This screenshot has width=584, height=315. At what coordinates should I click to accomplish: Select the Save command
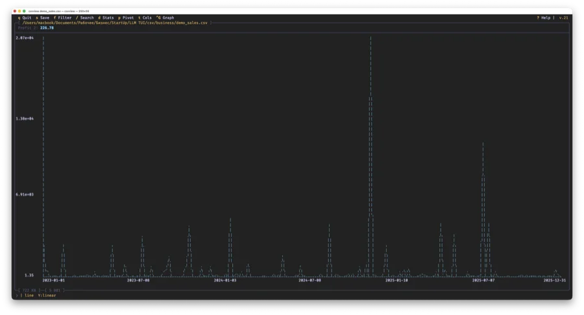(43, 17)
